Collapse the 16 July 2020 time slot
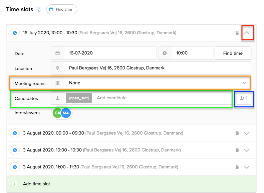Image resolution: width=264 pixels, height=193 pixels. (x=247, y=33)
